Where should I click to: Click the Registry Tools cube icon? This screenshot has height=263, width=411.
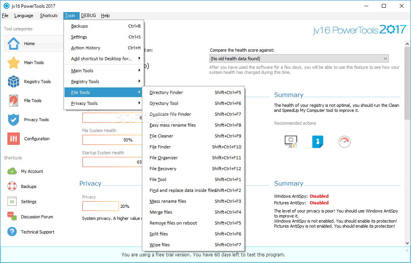tap(13, 82)
